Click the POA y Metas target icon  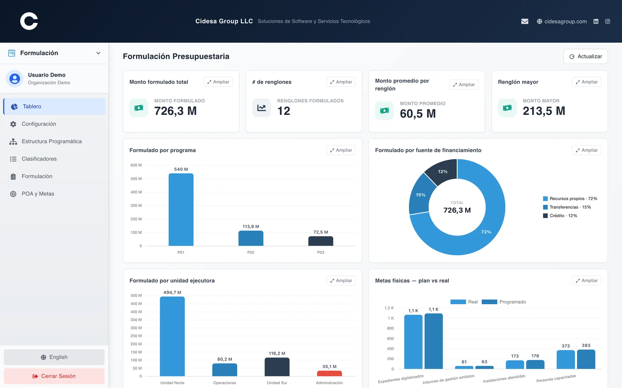(x=13, y=194)
